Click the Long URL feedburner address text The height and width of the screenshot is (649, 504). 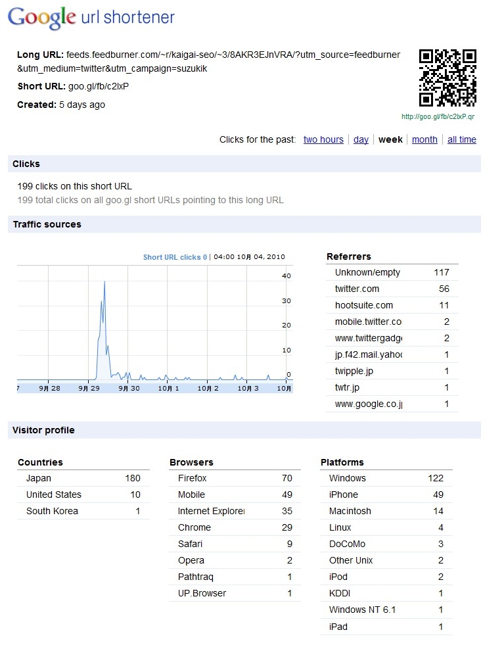(208, 62)
